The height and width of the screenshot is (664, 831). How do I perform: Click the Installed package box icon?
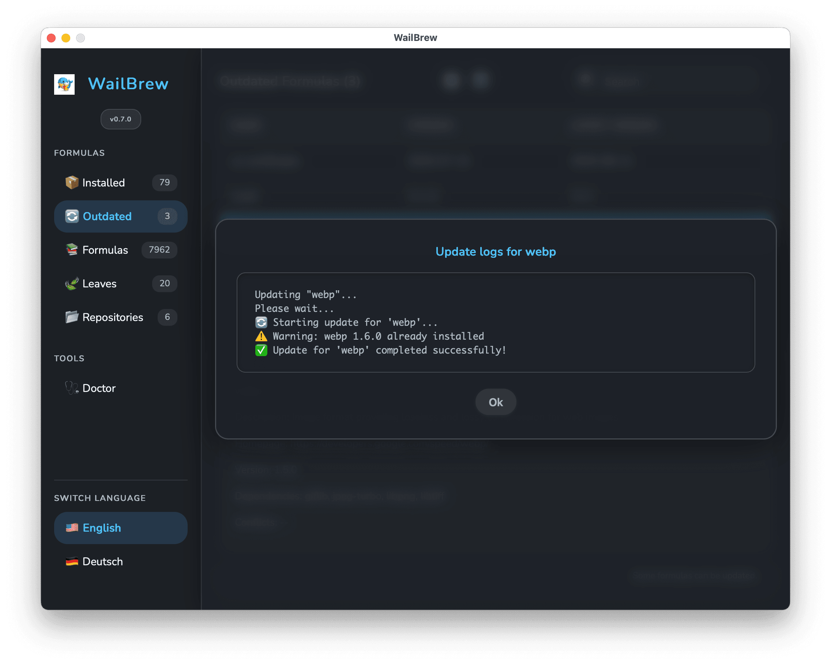(72, 182)
